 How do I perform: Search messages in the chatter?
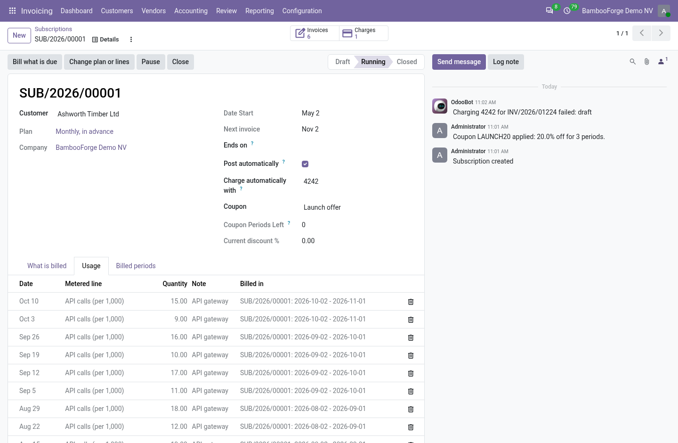click(x=633, y=62)
